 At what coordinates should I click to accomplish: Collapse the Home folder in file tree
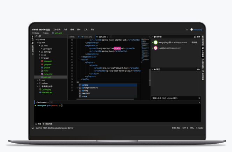click(36, 39)
